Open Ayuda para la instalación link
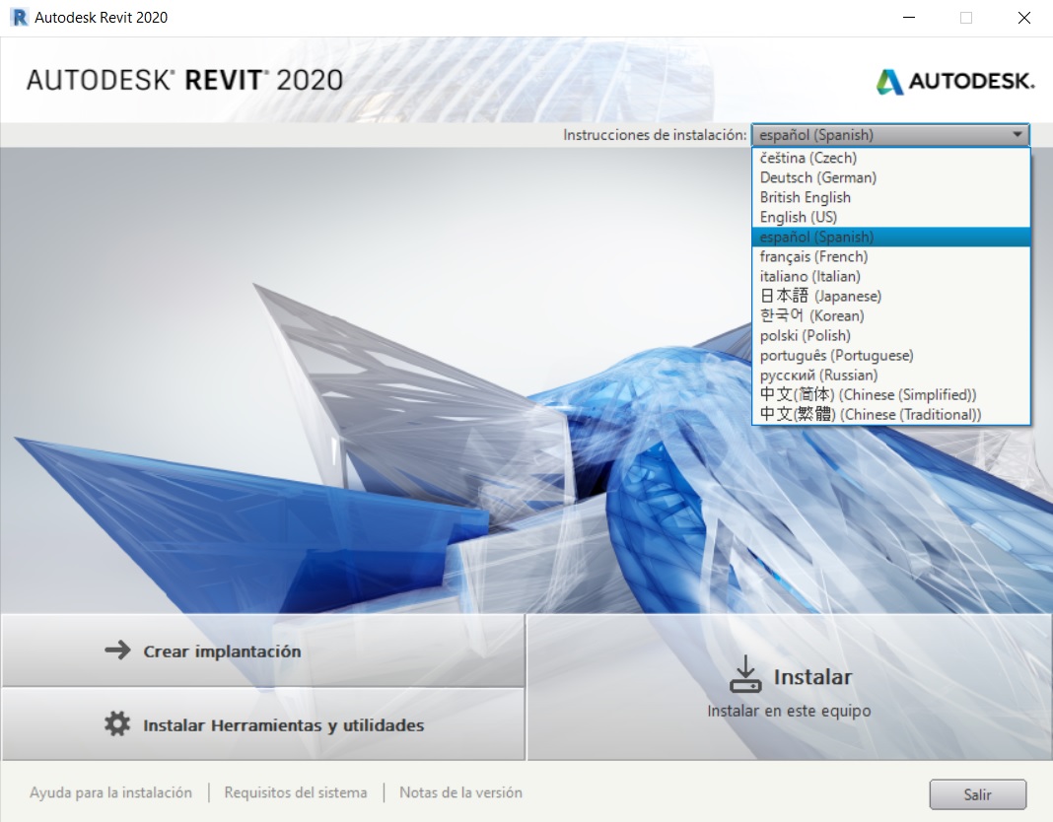 pos(110,792)
